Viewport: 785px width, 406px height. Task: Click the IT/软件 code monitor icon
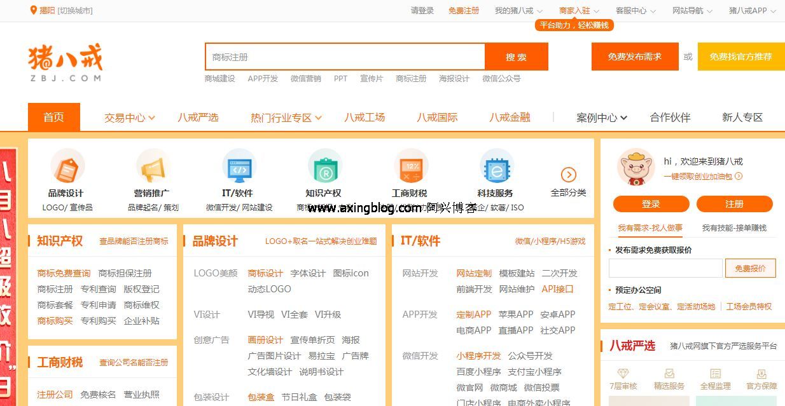(x=239, y=166)
